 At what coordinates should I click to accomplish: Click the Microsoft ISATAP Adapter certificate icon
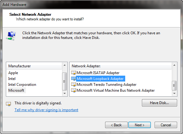(74, 73)
